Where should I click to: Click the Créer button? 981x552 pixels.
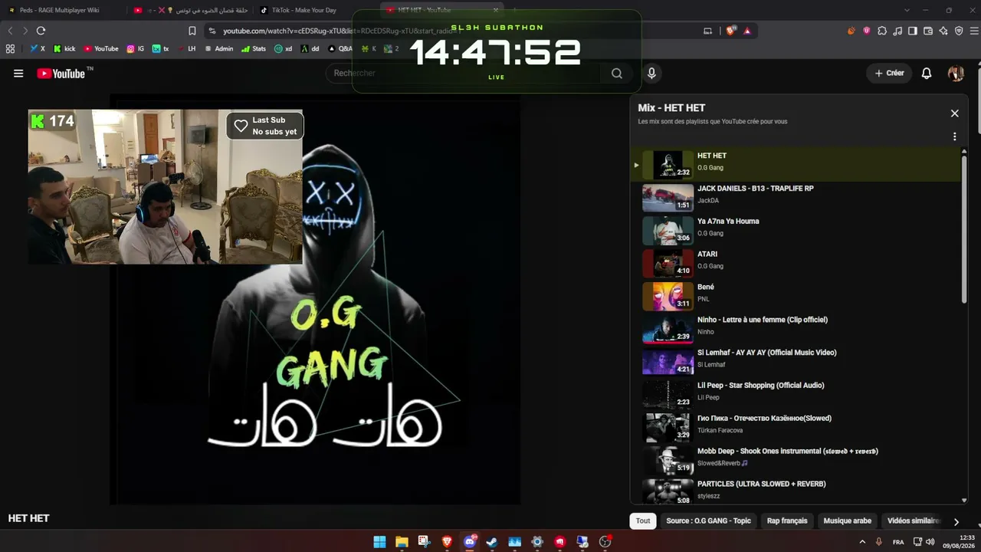(889, 74)
